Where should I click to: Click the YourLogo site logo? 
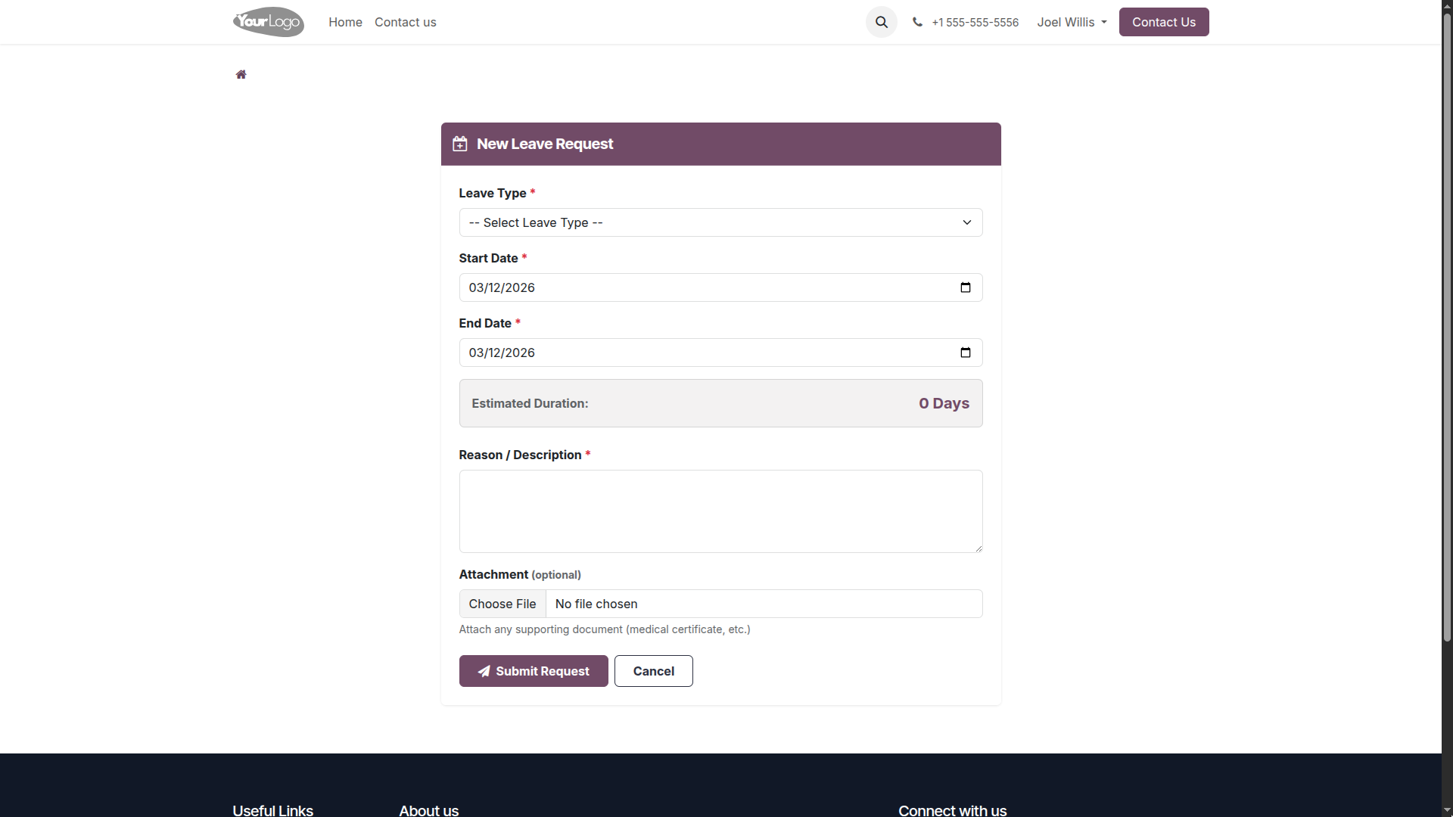tap(269, 22)
